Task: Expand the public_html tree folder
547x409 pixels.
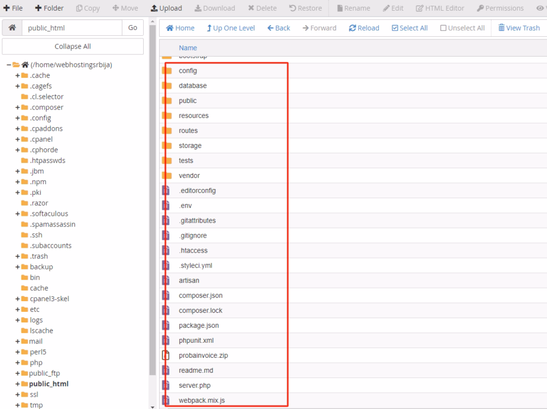Action: pos(18,384)
